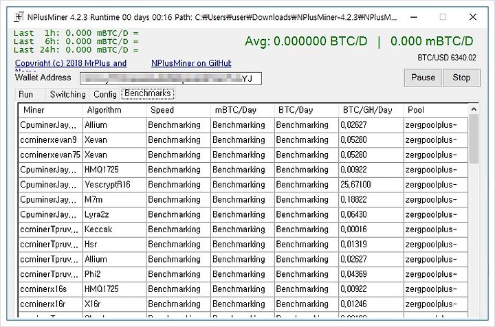Focus the Wallet Address input field
Image resolution: width=495 pixels, height=327 pixels.
pyautogui.click(x=170, y=78)
